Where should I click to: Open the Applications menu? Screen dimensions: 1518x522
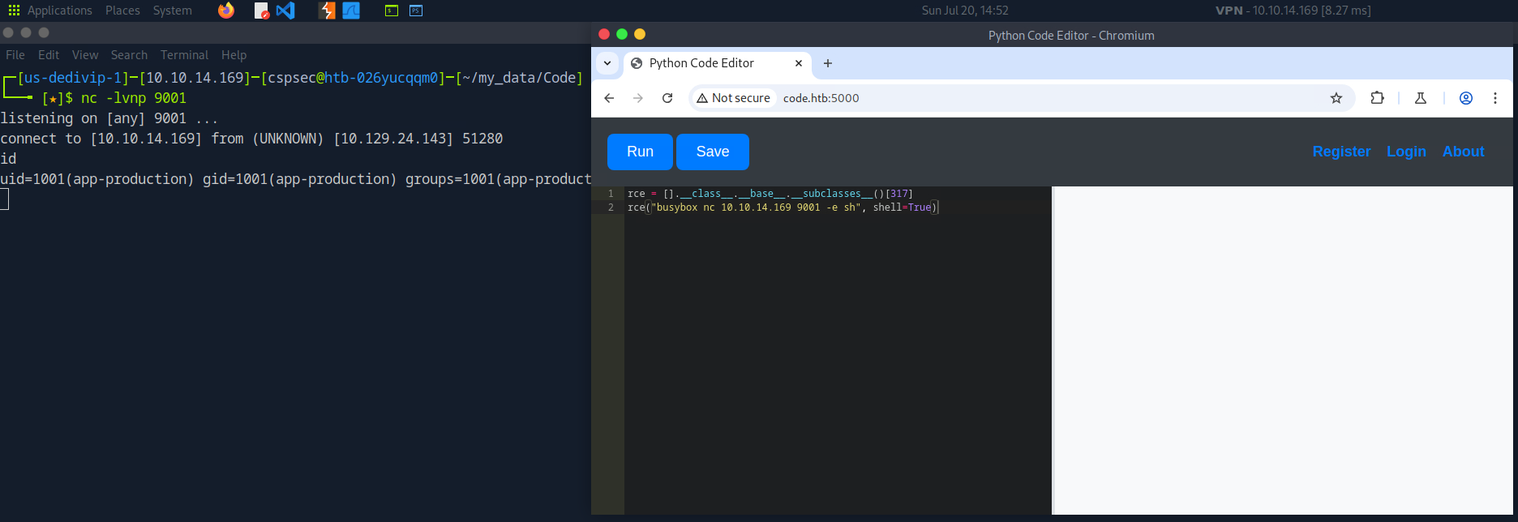point(60,11)
